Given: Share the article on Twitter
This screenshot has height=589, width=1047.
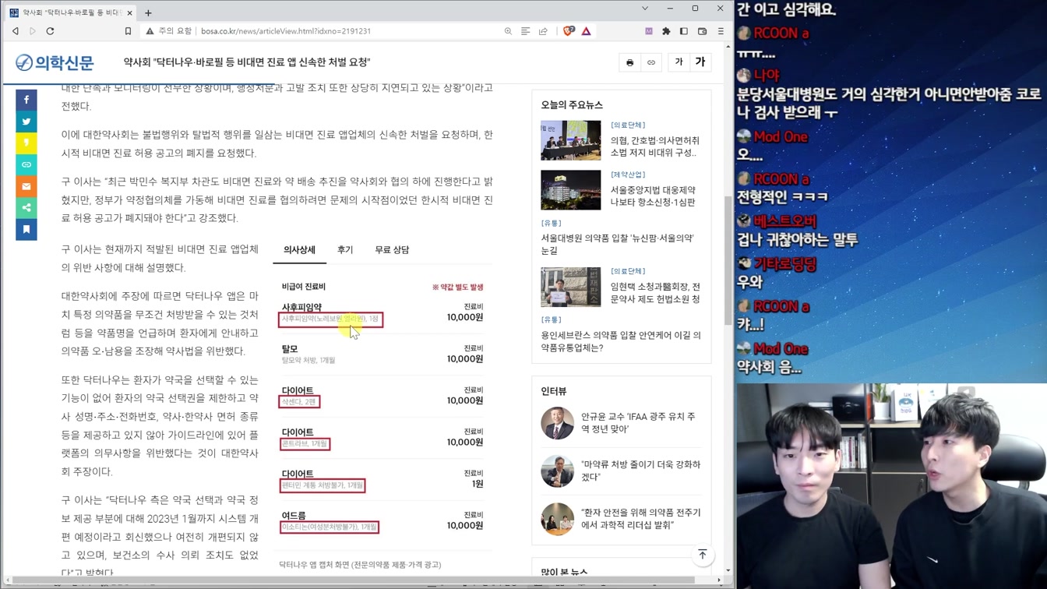Looking at the screenshot, I should [x=26, y=122].
